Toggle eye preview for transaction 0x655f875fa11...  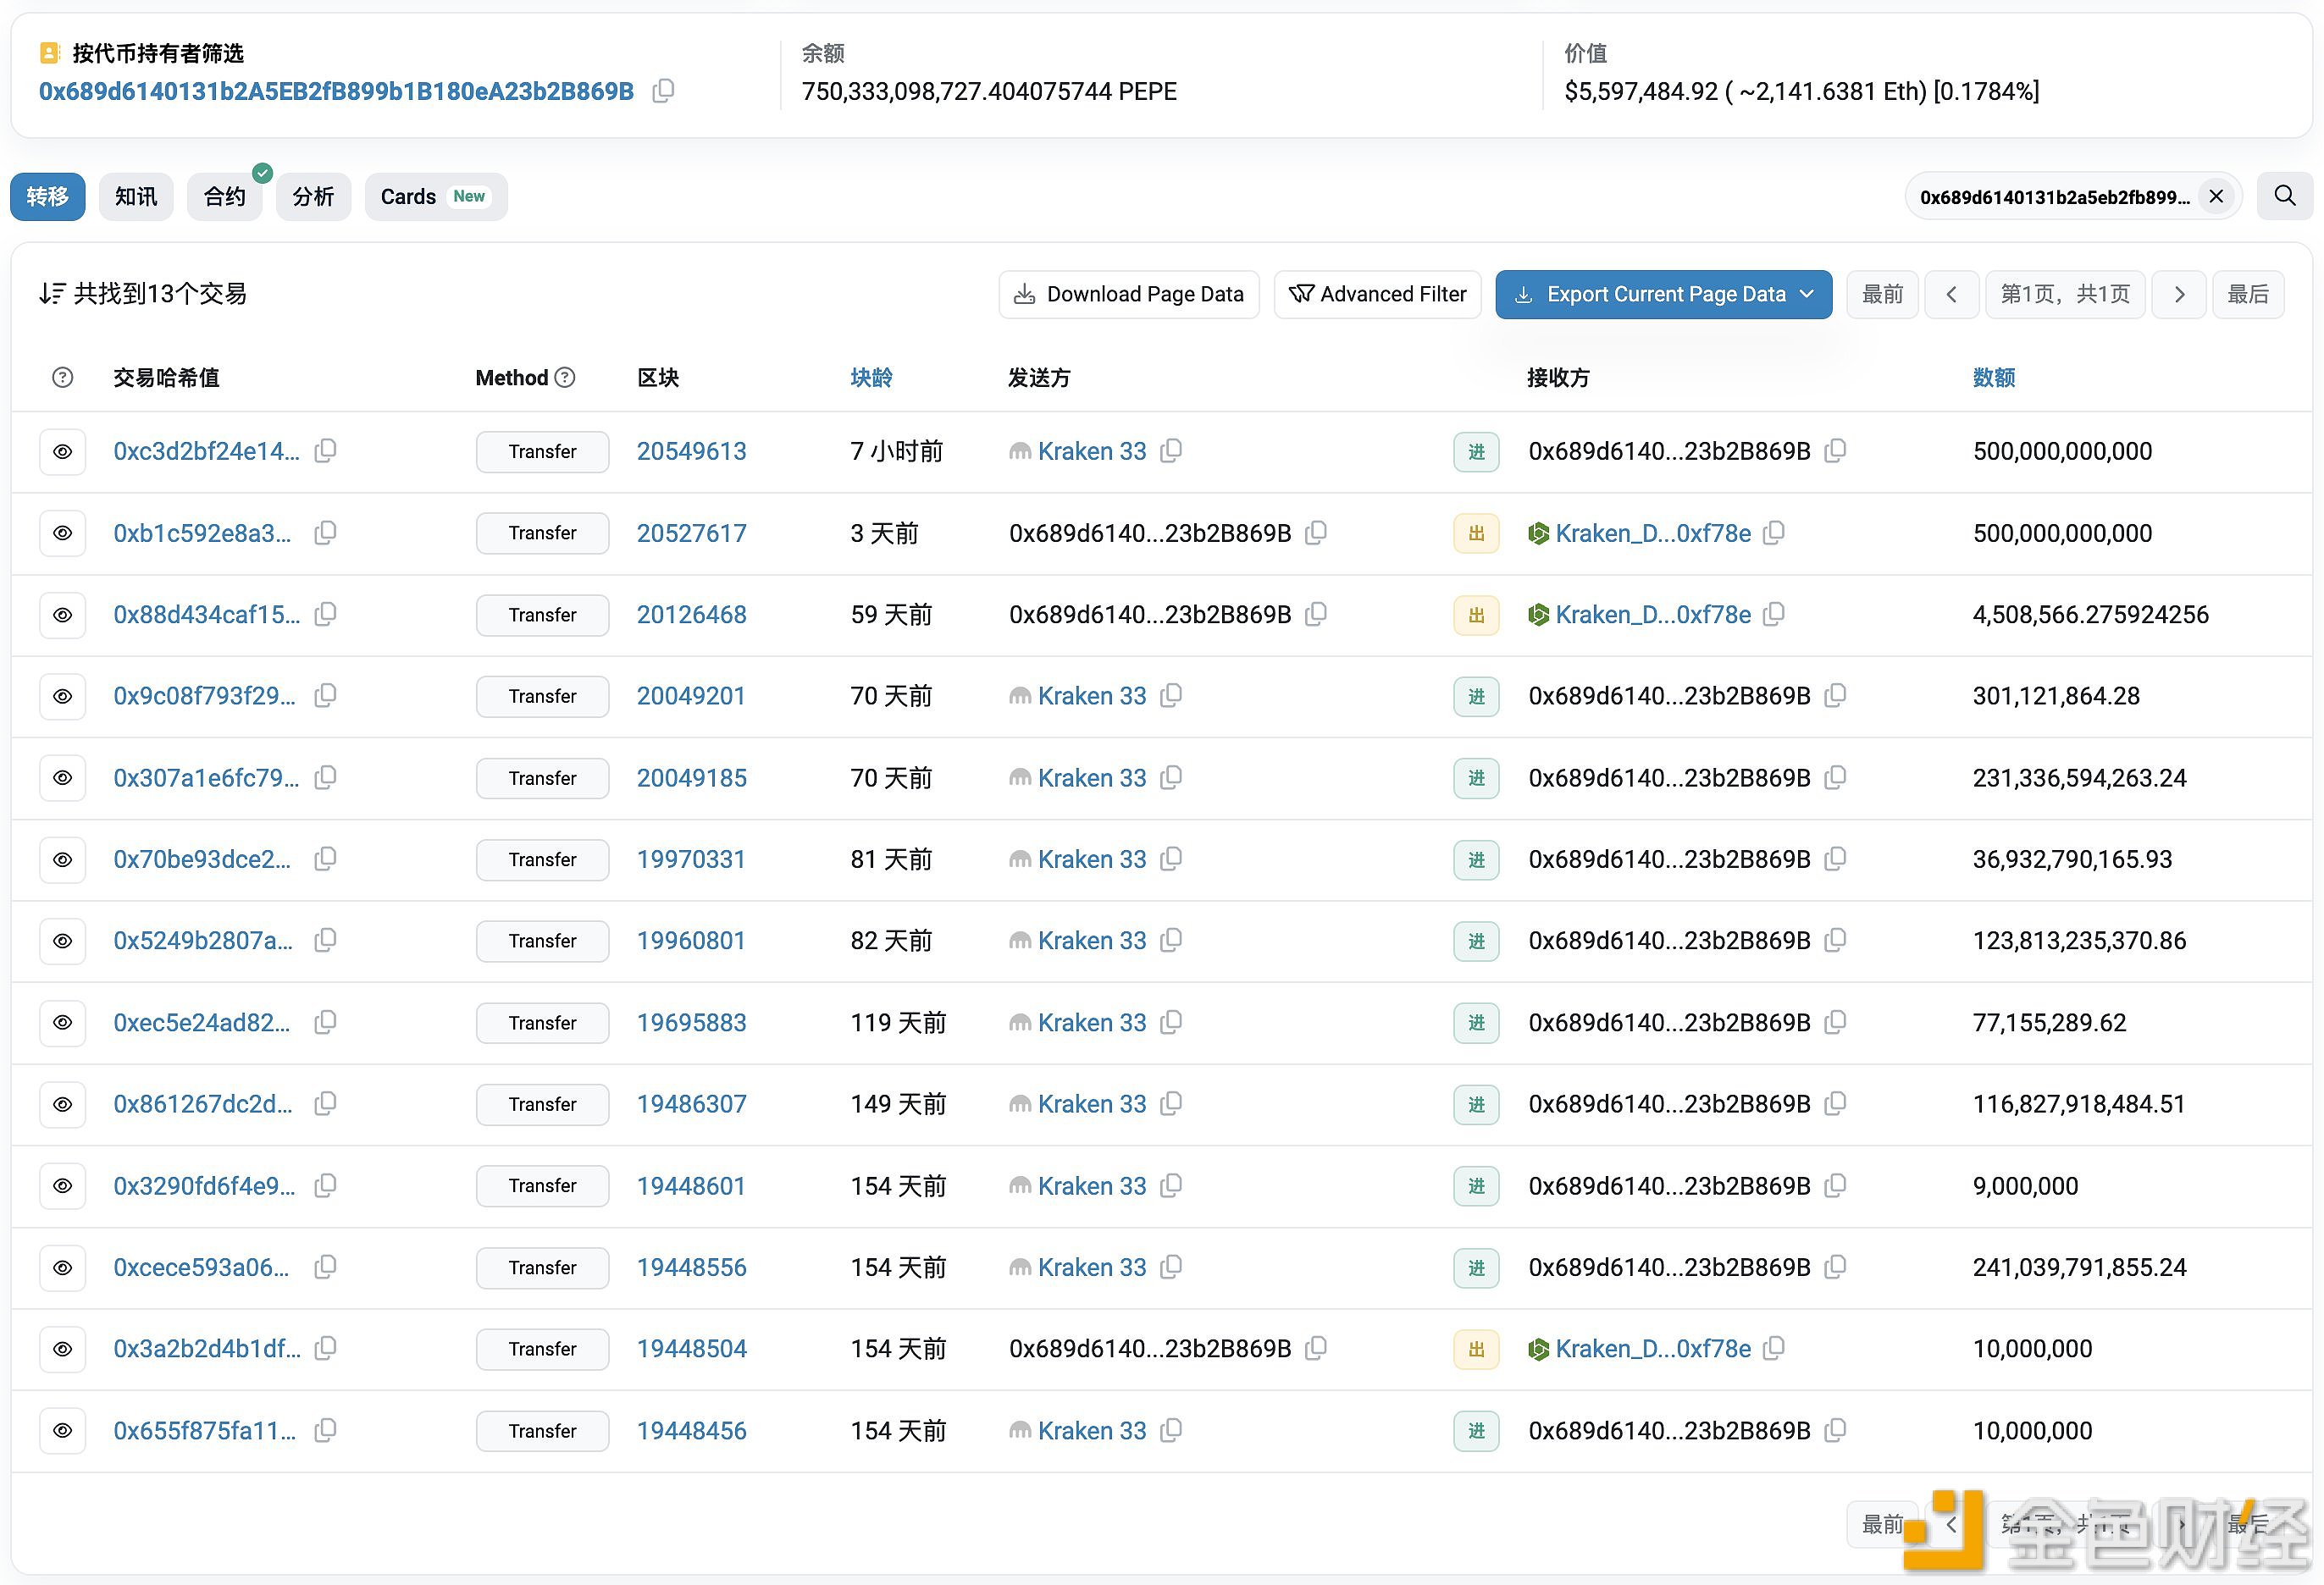point(62,1430)
